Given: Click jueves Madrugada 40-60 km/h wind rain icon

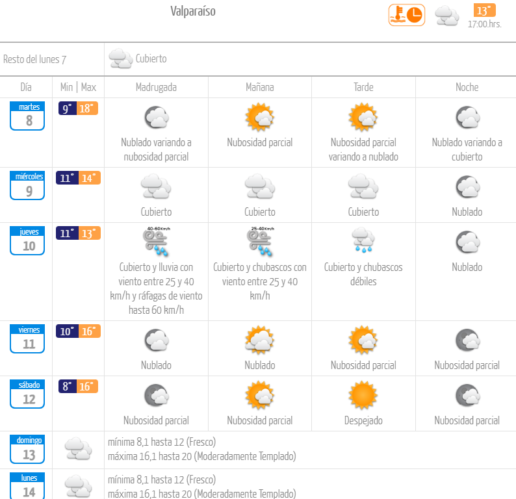Looking at the screenshot, I should click(156, 242).
